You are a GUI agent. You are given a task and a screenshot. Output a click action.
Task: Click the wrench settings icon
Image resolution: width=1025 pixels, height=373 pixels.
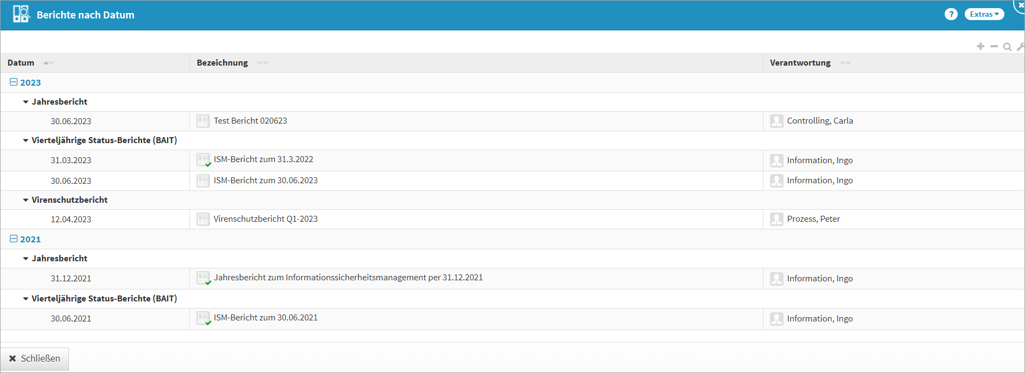[1020, 47]
